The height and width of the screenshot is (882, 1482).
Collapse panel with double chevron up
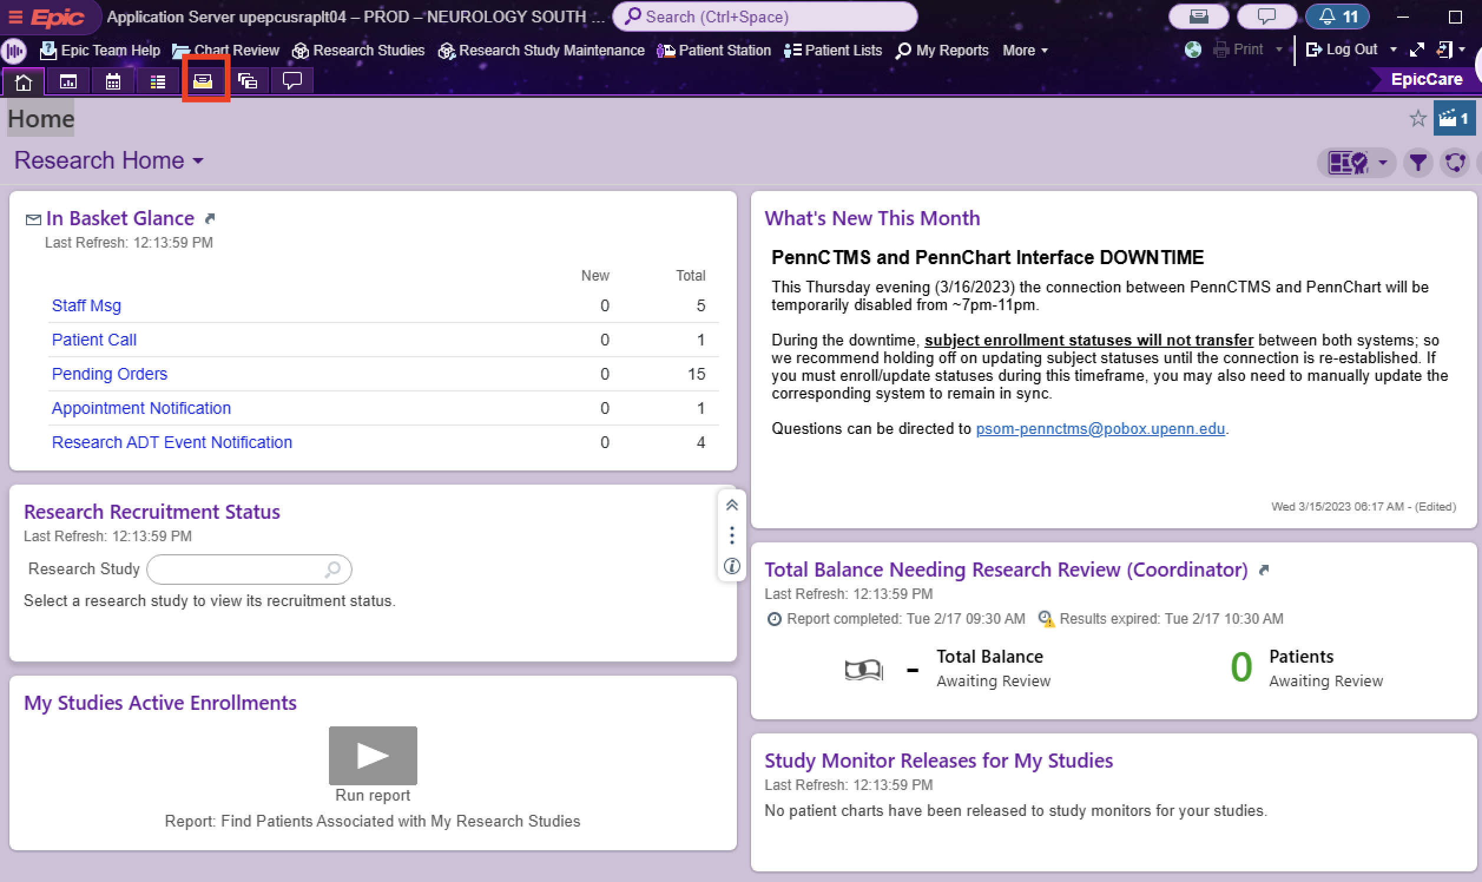pos(732,505)
